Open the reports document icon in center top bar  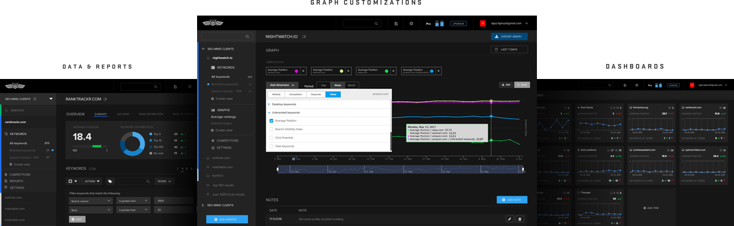pyautogui.click(x=396, y=24)
